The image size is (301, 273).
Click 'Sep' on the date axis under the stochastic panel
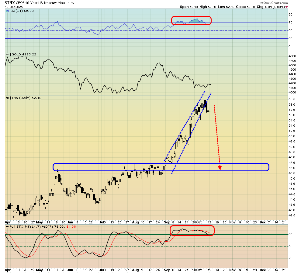click(167, 270)
